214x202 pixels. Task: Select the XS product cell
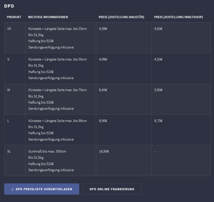click(x=15, y=38)
